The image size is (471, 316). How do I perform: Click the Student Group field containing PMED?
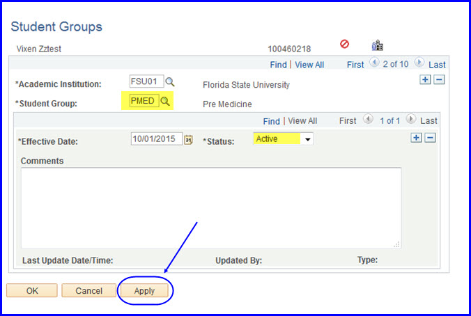(143, 101)
